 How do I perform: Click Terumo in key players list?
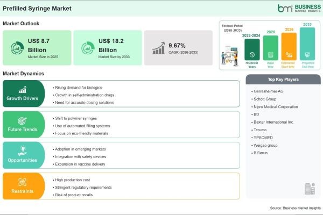260,130
